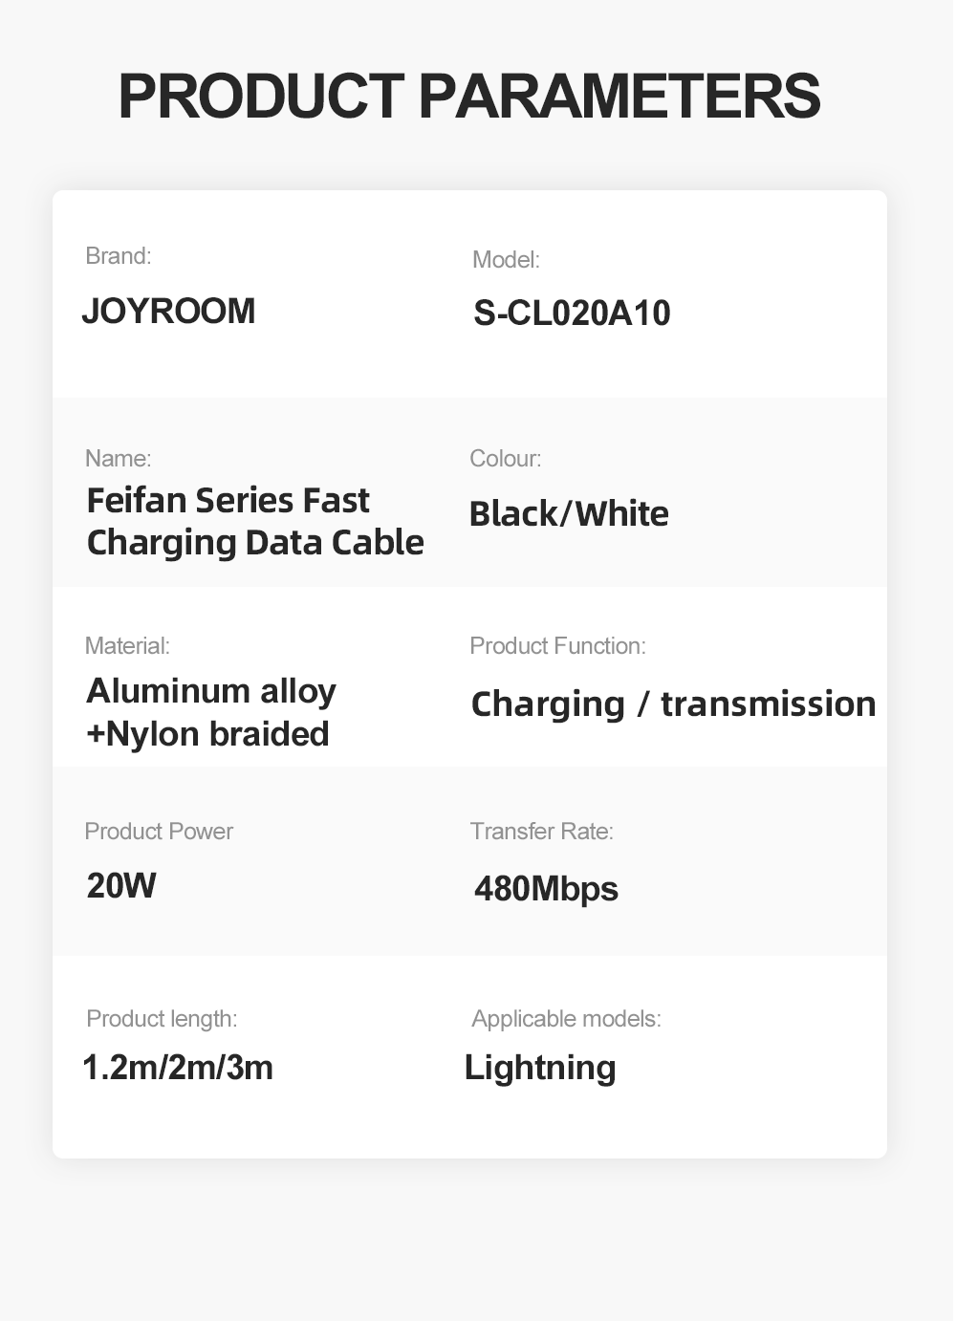Click the Transfer Rate label
Screen dimensions: 956x1321
(541, 832)
